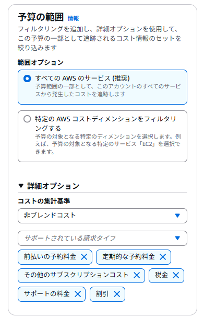Click the 割引 tag label
204x317 pixels.
coord(102,294)
